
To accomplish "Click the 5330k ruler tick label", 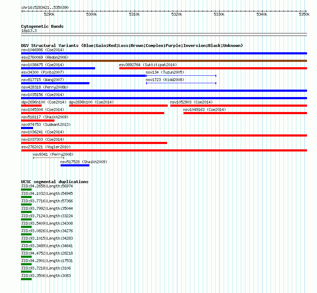I will tap(219, 14).
